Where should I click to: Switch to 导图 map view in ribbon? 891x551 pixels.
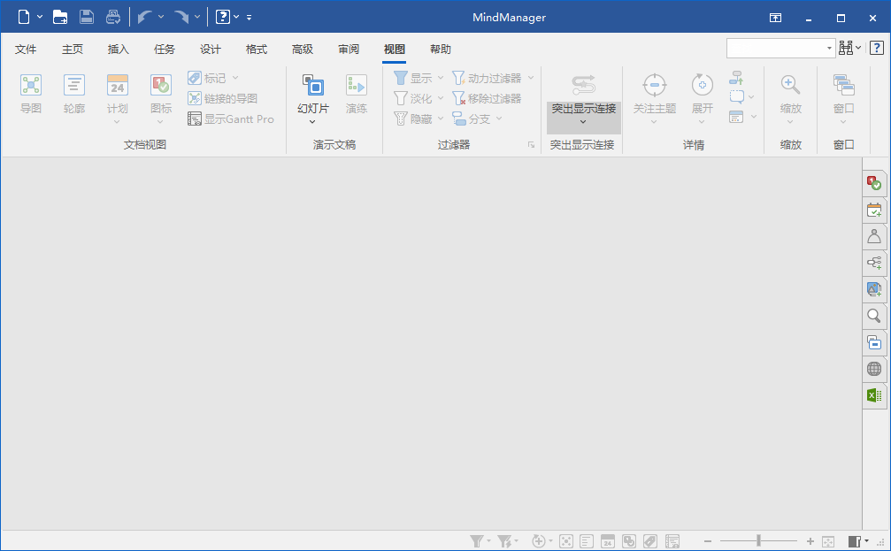click(x=31, y=95)
